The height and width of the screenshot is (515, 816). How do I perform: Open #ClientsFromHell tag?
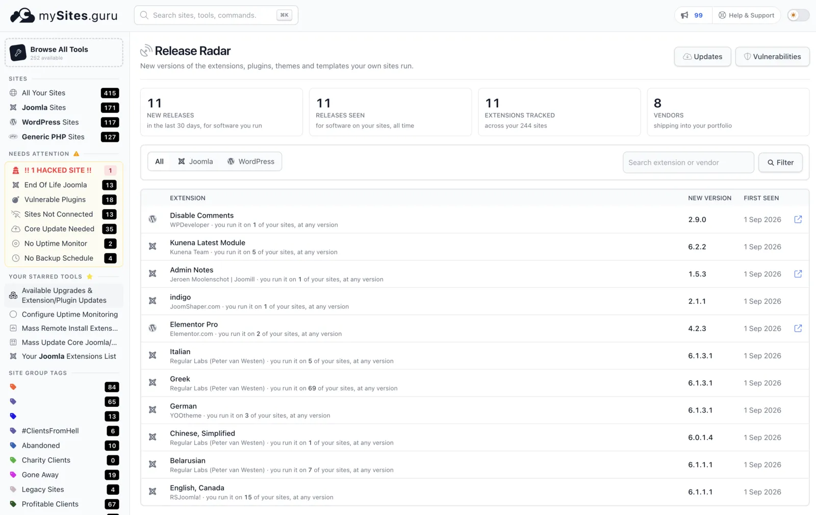[64, 431]
